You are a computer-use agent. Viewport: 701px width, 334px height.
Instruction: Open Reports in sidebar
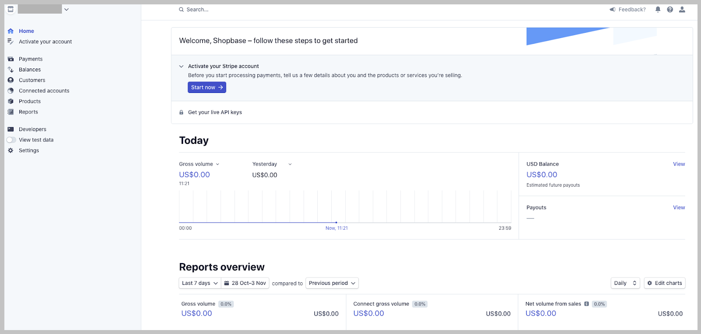(x=28, y=112)
